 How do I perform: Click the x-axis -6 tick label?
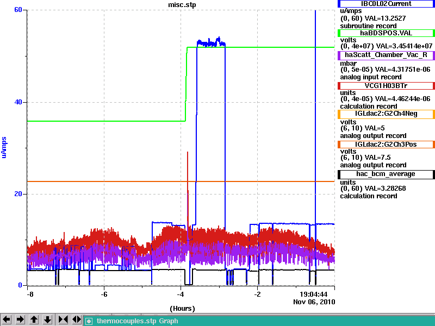(x=104, y=294)
